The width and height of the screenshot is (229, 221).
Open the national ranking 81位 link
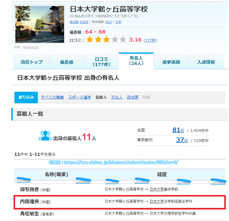click(x=178, y=130)
